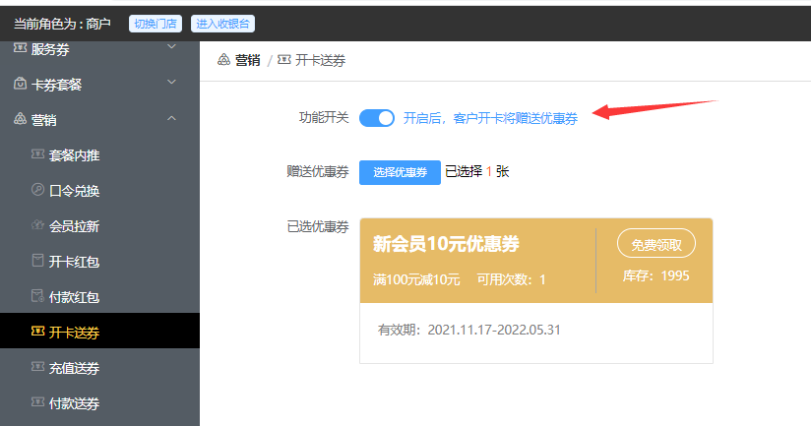This screenshot has height=426, width=811.
Task: Click the 有效期 date range text
Action: (x=469, y=330)
